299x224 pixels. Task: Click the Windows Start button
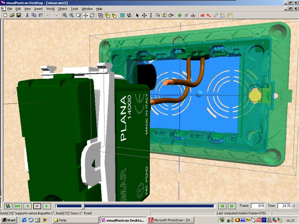[9, 220]
